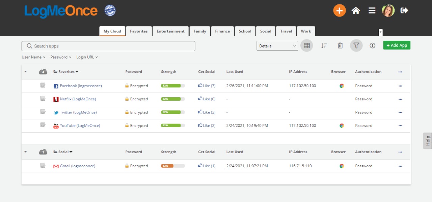Expand the User Name filter dropdown
Image resolution: width=432 pixels, height=202 pixels.
click(33, 57)
